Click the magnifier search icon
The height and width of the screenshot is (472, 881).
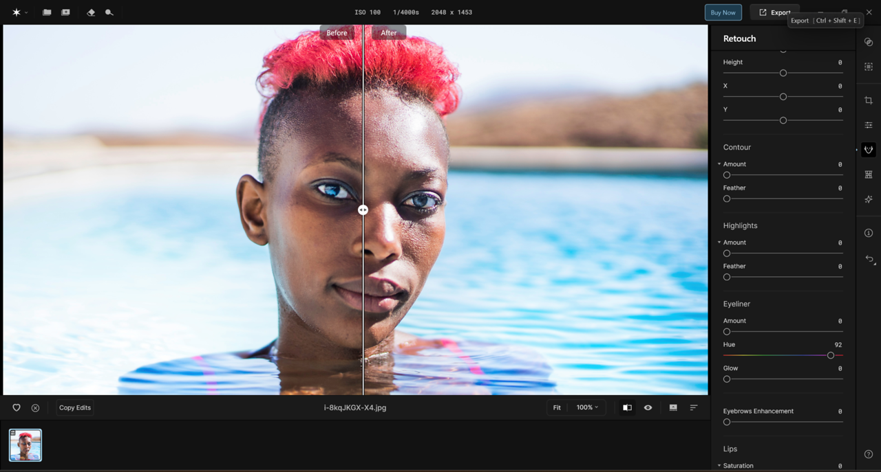pos(109,12)
